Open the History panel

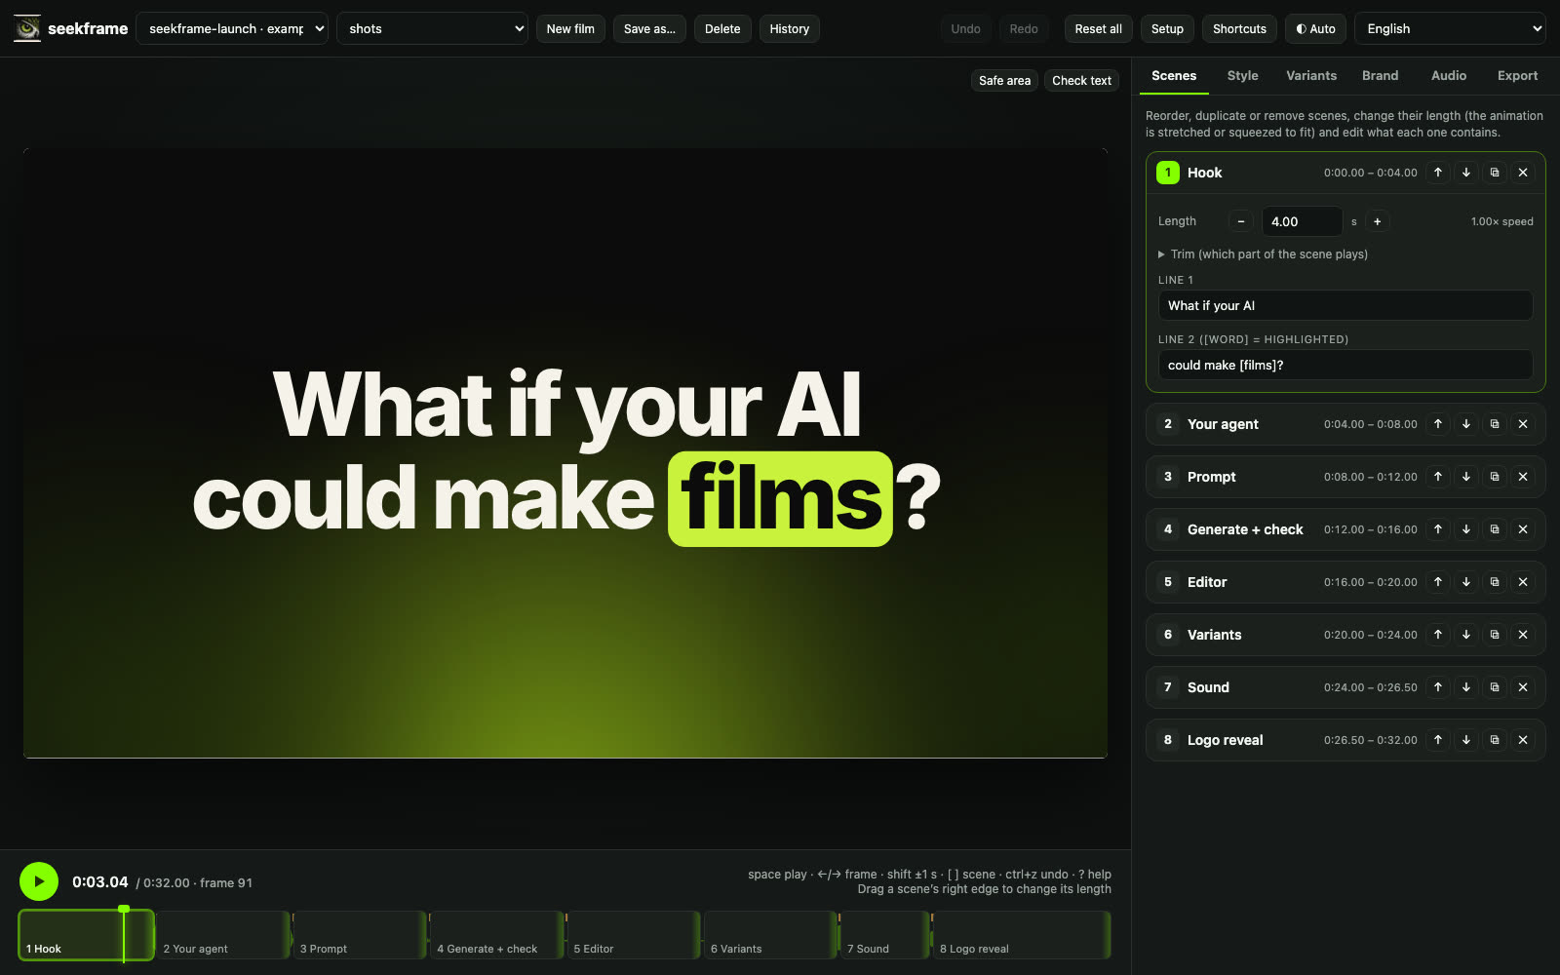(x=790, y=28)
